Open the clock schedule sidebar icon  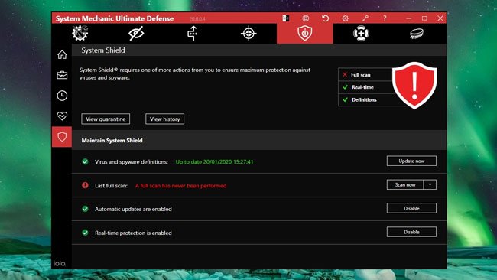[x=62, y=96]
